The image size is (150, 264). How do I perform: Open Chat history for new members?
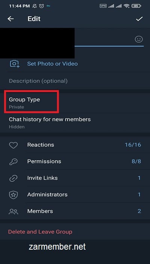point(75,123)
